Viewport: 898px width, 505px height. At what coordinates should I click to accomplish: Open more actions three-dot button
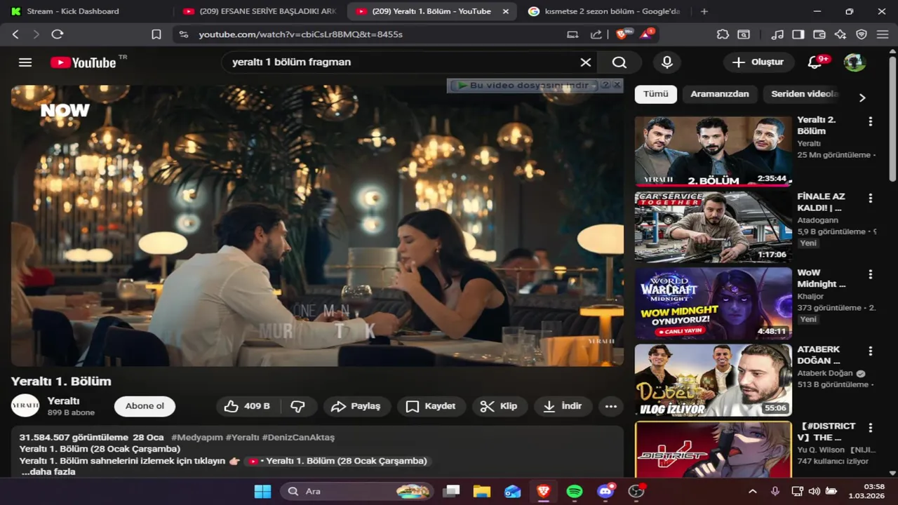point(611,406)
